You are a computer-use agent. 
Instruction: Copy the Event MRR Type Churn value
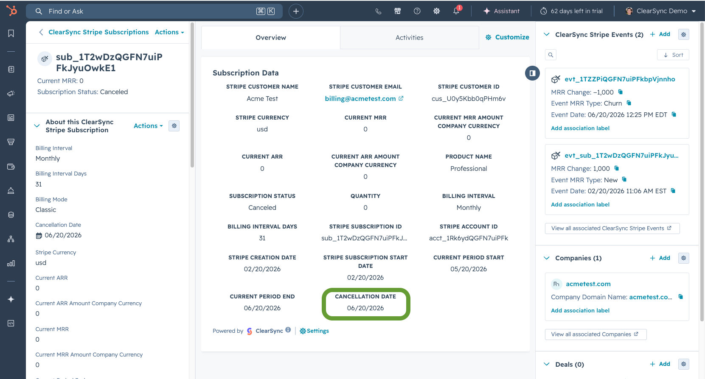click(x=629, y=103)
